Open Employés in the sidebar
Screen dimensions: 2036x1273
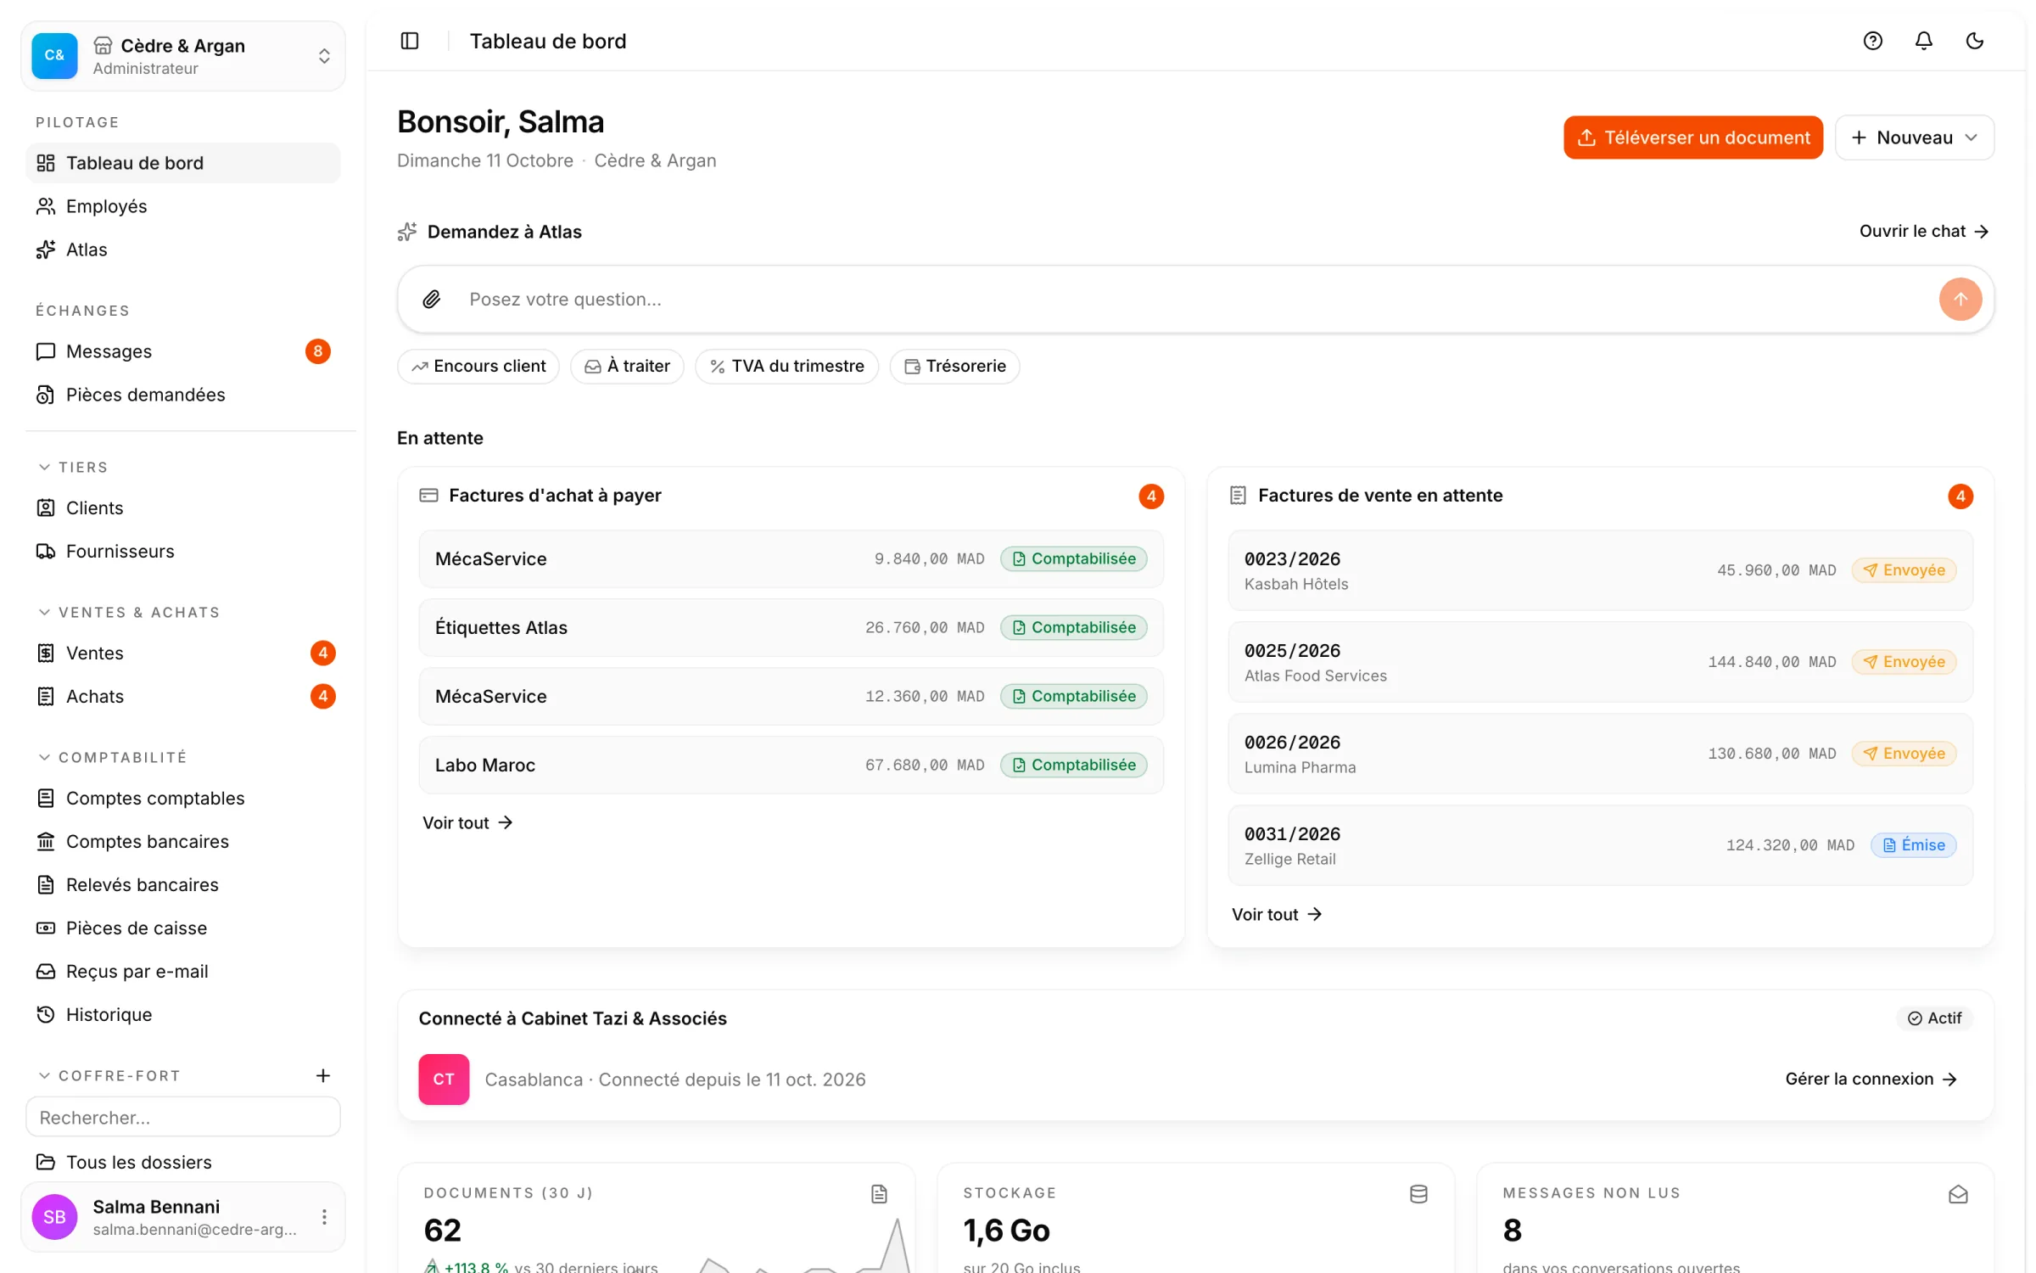pyautogui.click(x=183, y=206)
